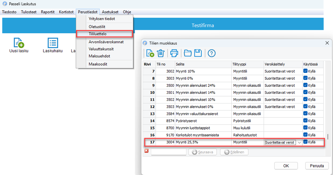Click account number 3004
The height and width of the screenshot is (175, 333).
click(165, 142)
